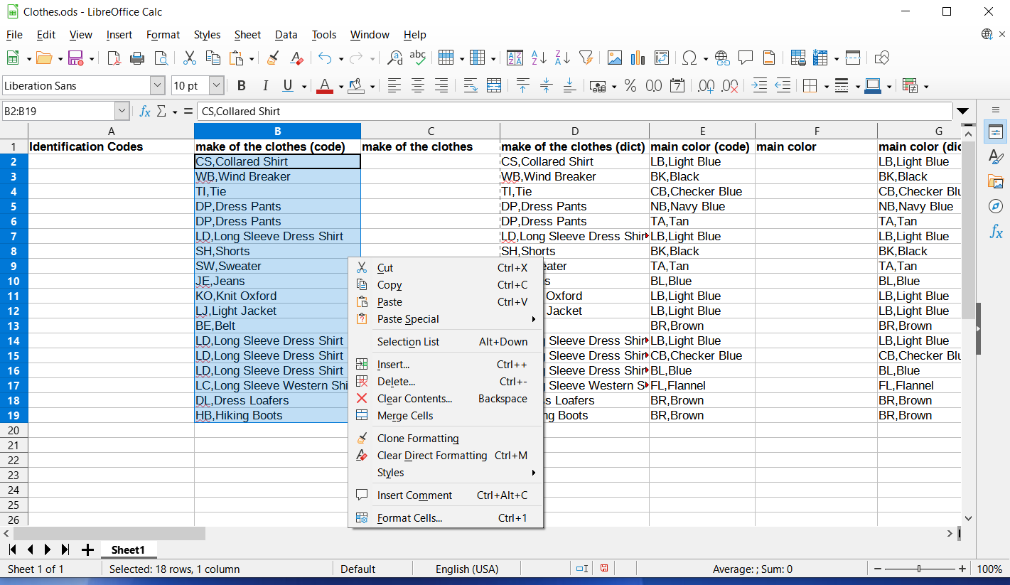Open the Sort dialog icon
The width and height of the screenshot is (1010, 585).
[515, 58]
